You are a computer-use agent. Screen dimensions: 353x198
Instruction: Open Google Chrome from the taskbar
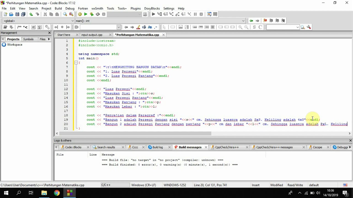57,193
